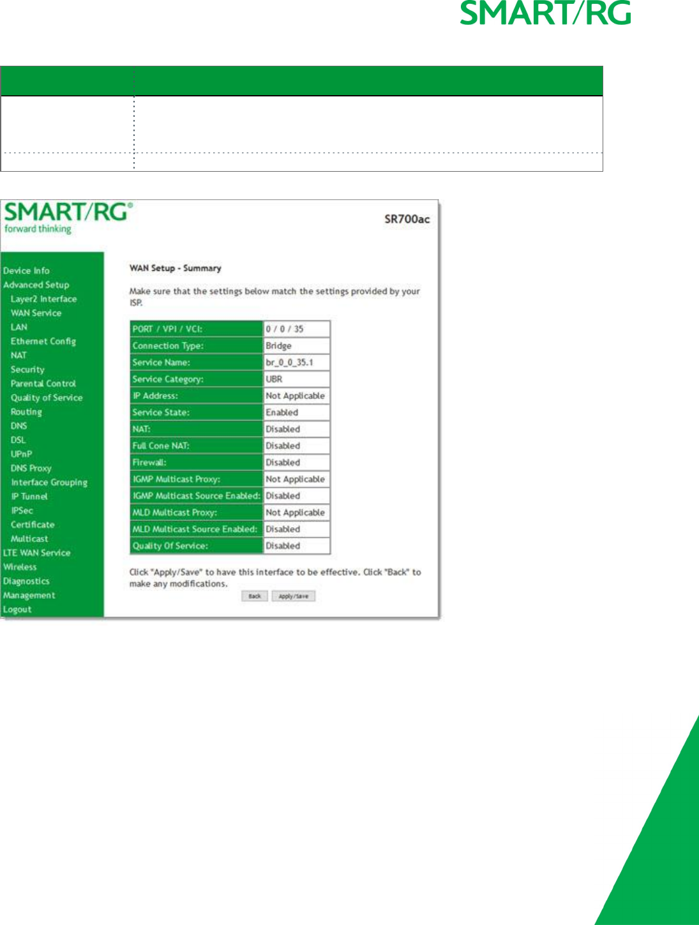Click IGMP Multicast Source Enabled label
The height and width of the screenshot is (925, 699).
pos(197,496)
